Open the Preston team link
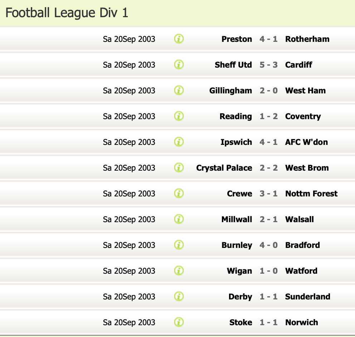This screenshot has height=337, width=355. [x=237, y=39]
